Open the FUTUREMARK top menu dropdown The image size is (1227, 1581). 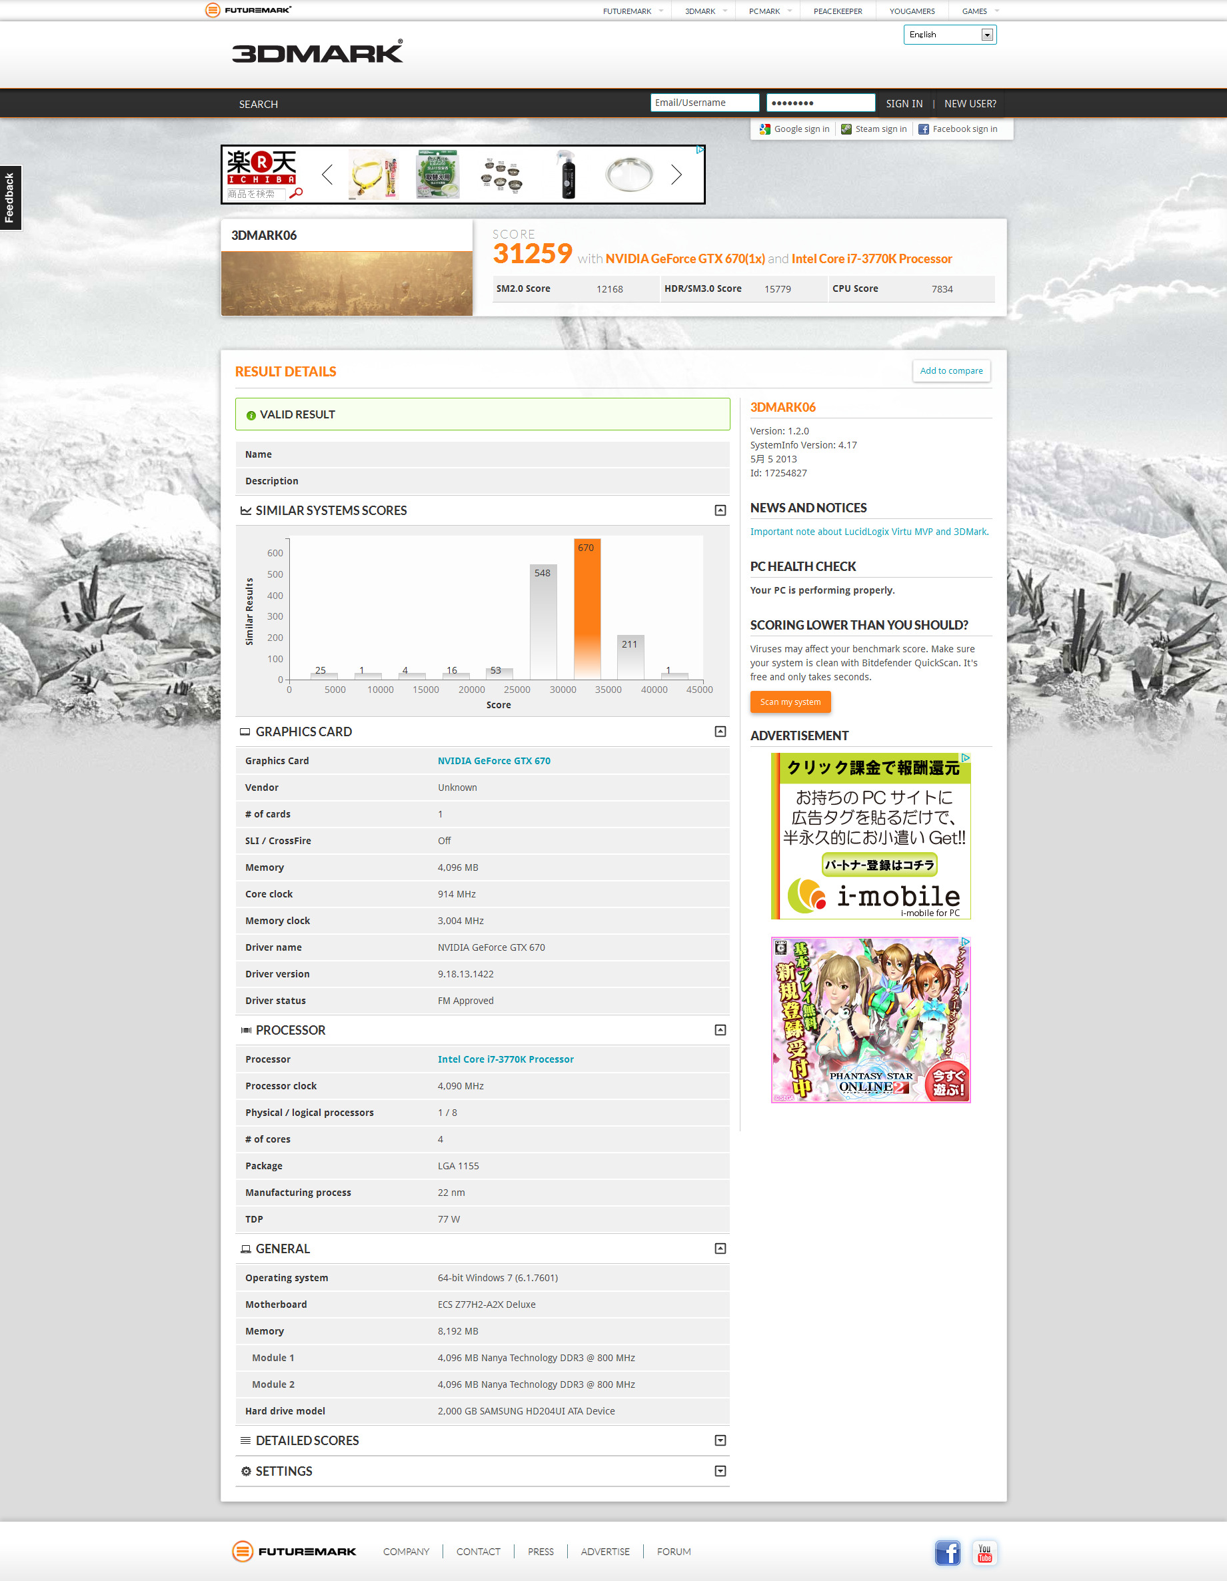[x=632, y=11]
